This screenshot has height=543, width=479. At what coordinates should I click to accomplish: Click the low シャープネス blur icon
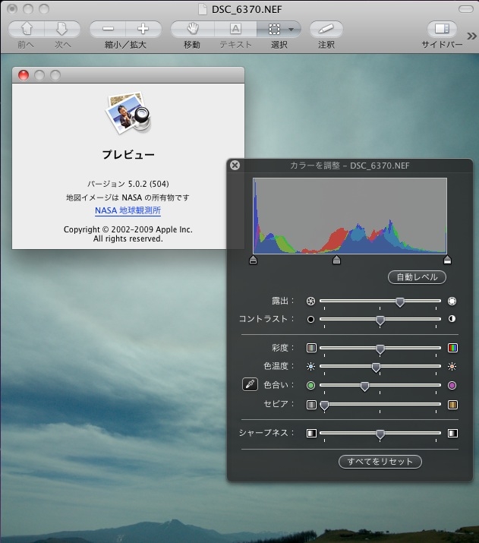[x=311, y=433]
